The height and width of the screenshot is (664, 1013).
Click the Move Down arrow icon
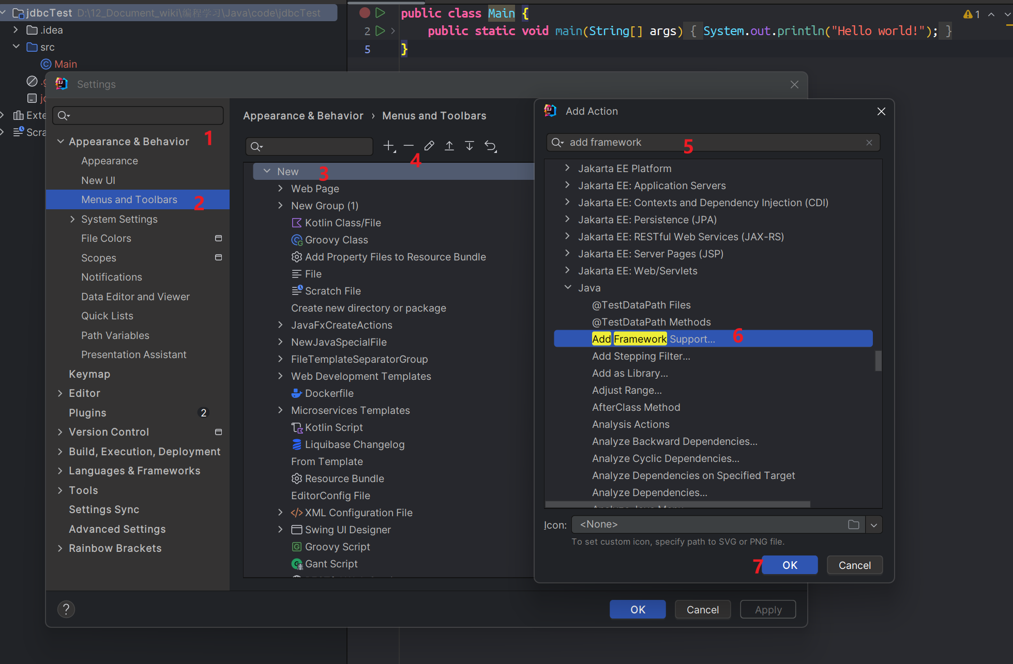pyautogui.click(x=470, y=146)
